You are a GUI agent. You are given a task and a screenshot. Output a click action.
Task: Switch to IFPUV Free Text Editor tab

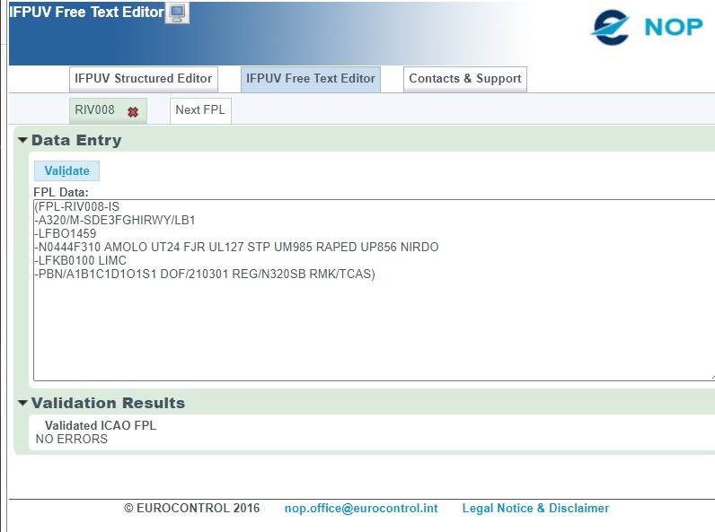[x=311, y=79]
